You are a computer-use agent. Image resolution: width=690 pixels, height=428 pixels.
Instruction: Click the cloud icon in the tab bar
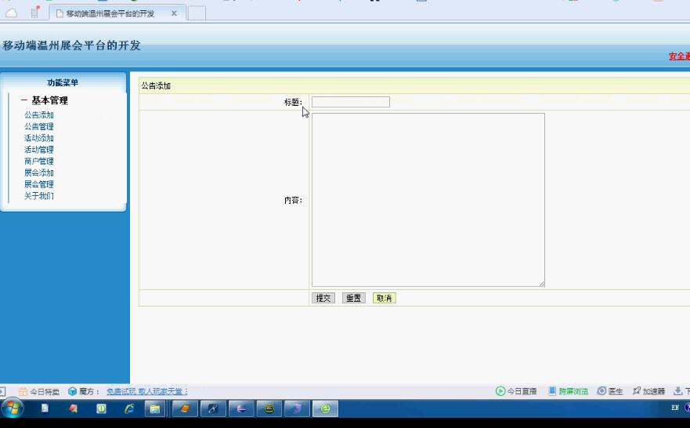(x=12, y=13)
